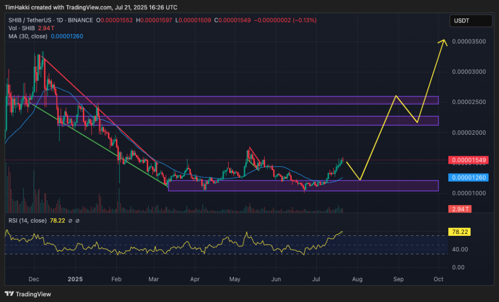Click the yellow 78.22 RSI value tag

pyautogui.click(x=459, y=232)
